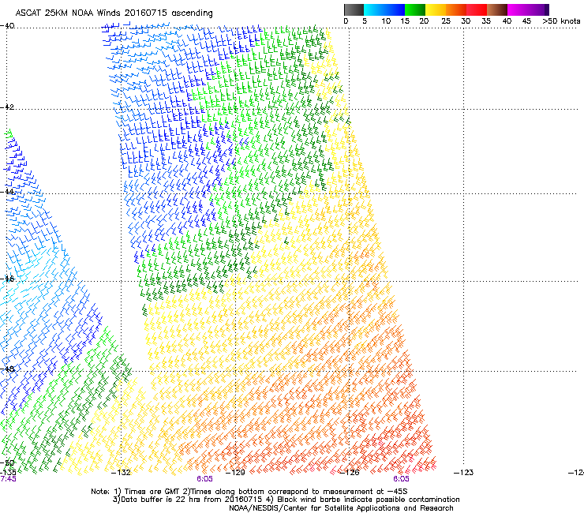Click the 'NOAA/NESDIS/Center for Satellite Applications and Research' credit
The width and height of the screenshot is (584, 513).
click(x=341, y=507)
